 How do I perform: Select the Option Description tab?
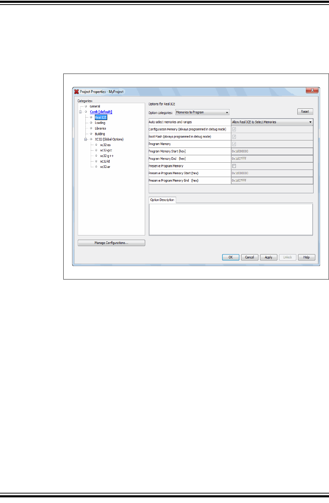pyautogui.click(x=162, y=200)
